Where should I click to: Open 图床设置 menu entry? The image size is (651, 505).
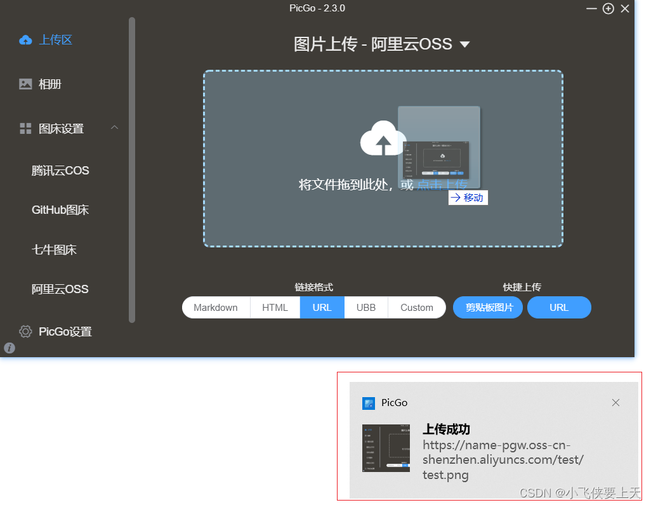(x=61, y=129)
